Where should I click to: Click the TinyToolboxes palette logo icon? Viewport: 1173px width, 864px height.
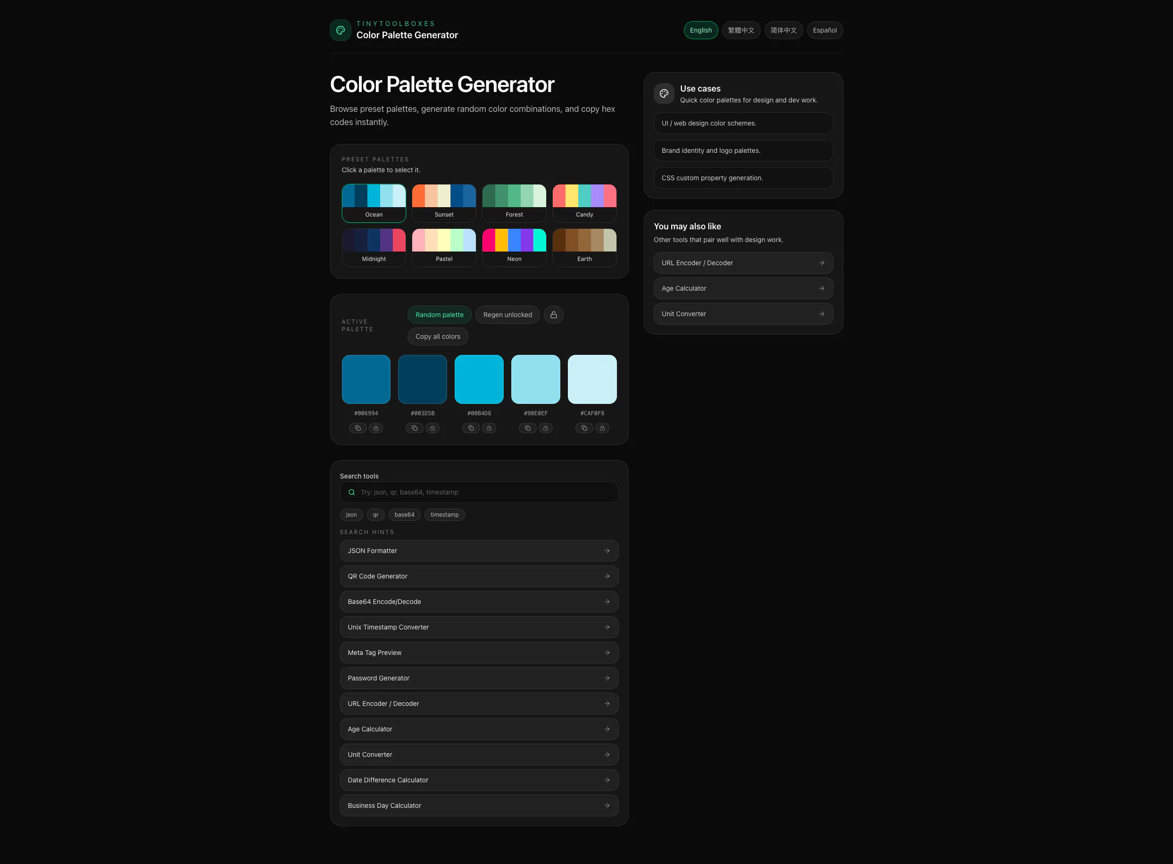click(x=340, y=30)
